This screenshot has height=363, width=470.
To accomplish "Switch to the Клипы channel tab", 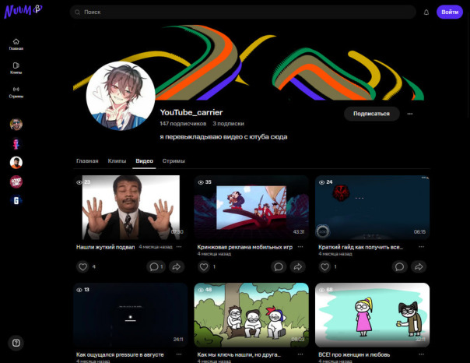I will (117, 160).
